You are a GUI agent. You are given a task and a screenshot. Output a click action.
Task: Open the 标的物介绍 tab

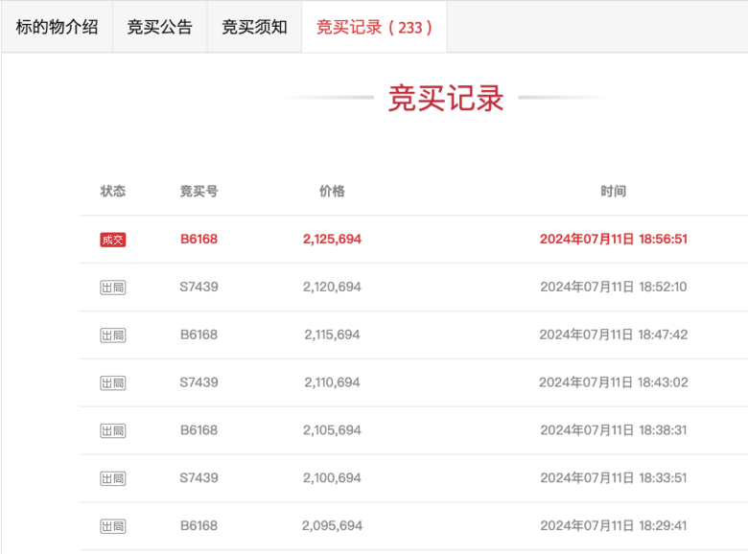[x=57, y=27]
